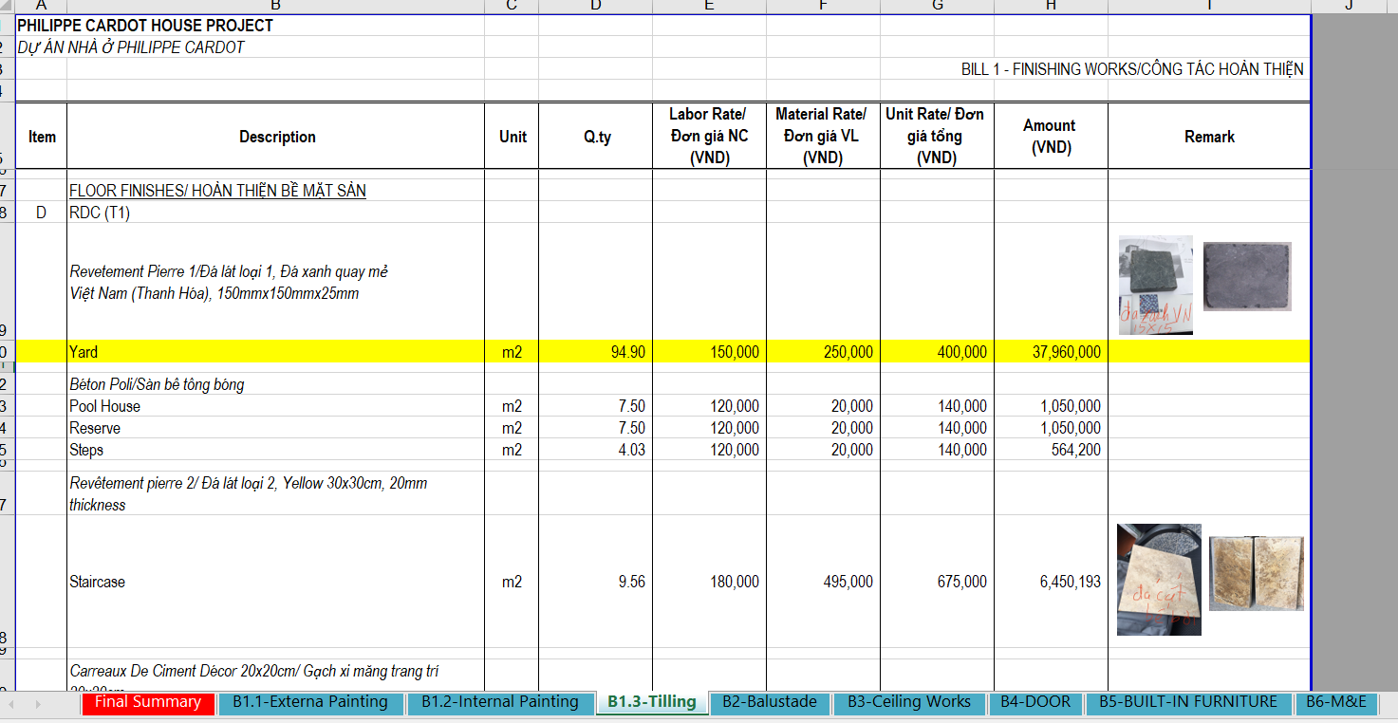
Task: Click the next sheet navigation arrow
Action: [x=39, y=704]
